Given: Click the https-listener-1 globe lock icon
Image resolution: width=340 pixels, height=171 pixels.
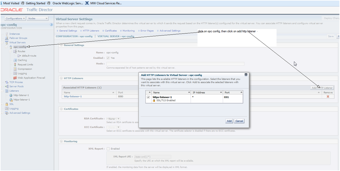Looking at the screenshot, I should 11,100.
